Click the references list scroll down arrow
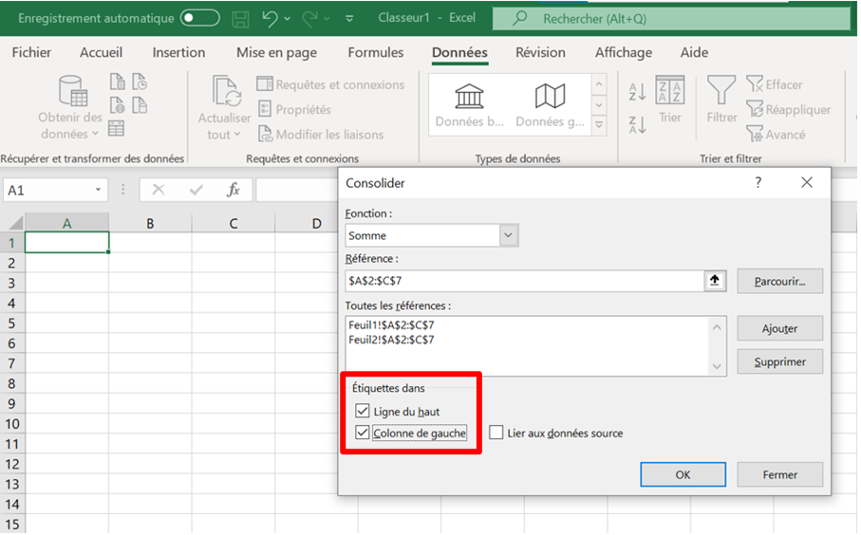 point(717,366)
